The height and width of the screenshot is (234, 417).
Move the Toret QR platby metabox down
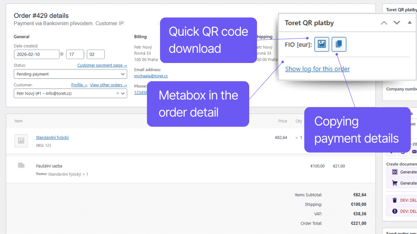pyautogui.click(x=397, y=22)
